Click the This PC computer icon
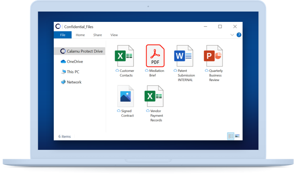This screenshot has height=175, width=294. (63, 72)
